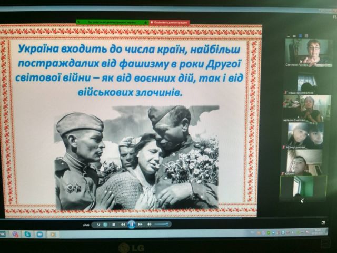Screen dimensions: 337x253
Task: Click the taskbar clock
Action: click(319, 232)
